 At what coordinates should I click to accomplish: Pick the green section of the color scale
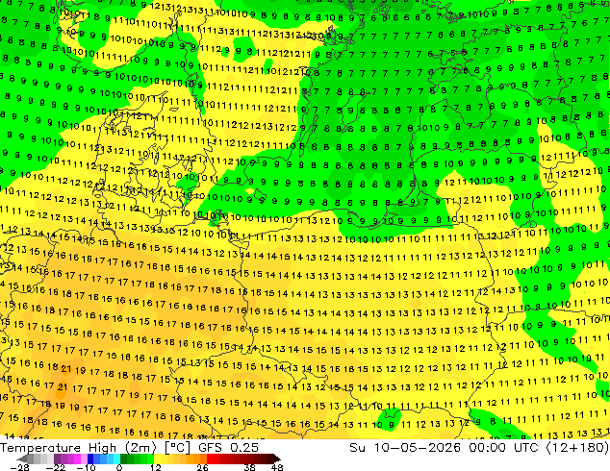pos(137,459)
